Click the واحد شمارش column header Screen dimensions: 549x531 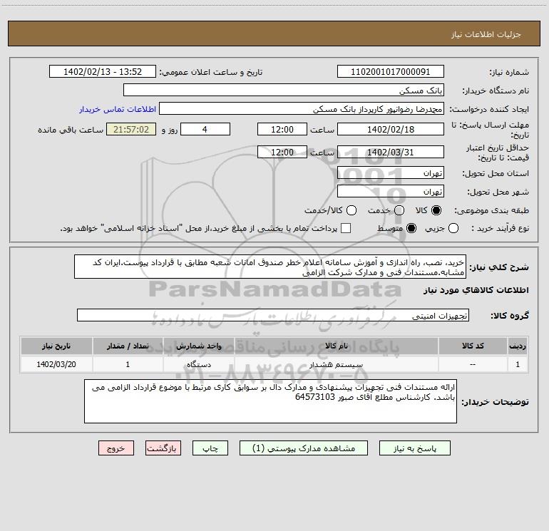198,346
